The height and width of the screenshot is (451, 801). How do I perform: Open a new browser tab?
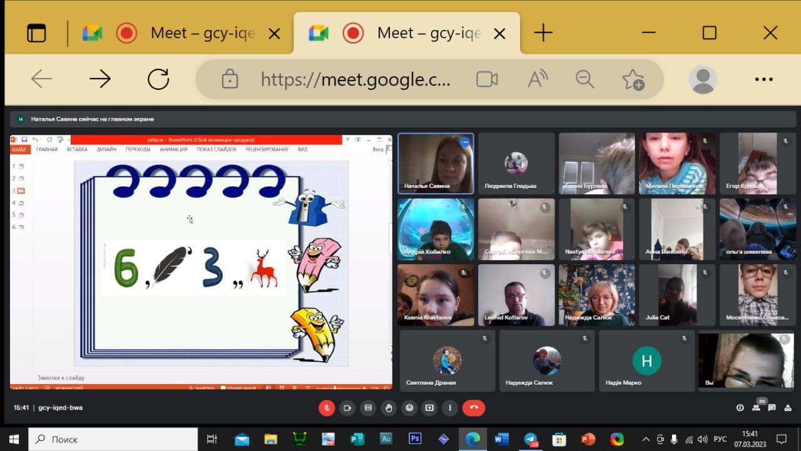[x=543, y=33]
